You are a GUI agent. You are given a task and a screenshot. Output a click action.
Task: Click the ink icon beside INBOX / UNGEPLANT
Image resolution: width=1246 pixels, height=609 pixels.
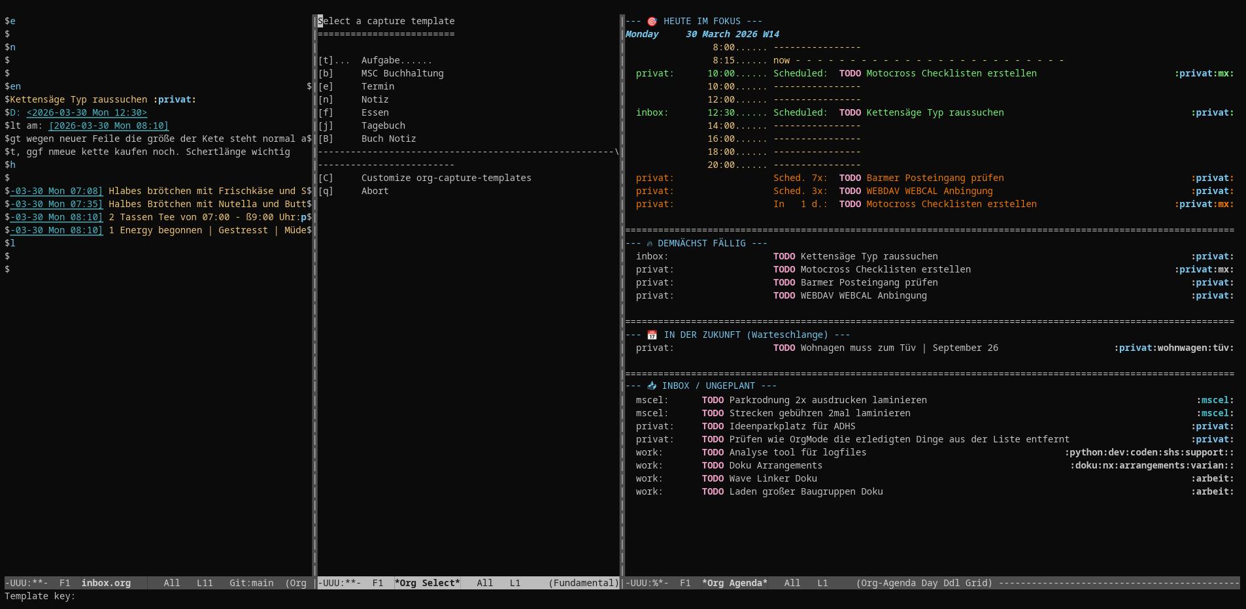tap(652, 386)
